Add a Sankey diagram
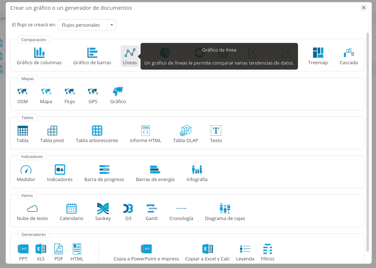 tap(103, 209)
